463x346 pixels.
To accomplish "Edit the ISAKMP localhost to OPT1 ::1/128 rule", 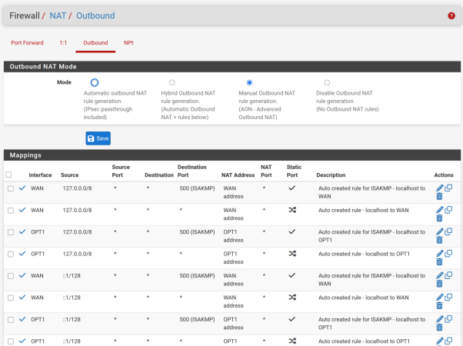I will 440,319.
